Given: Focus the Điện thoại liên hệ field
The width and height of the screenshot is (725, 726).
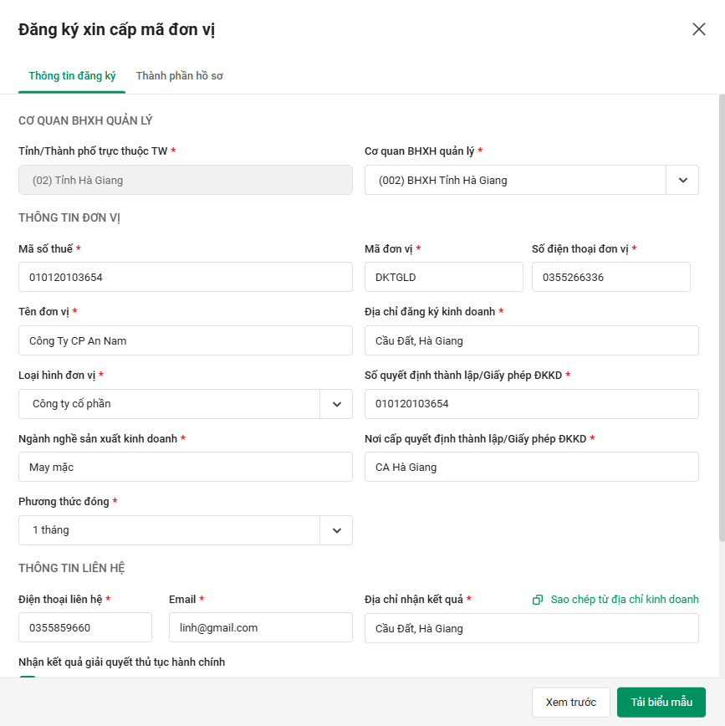Looking at the screenshot, I should click(85, 627).
